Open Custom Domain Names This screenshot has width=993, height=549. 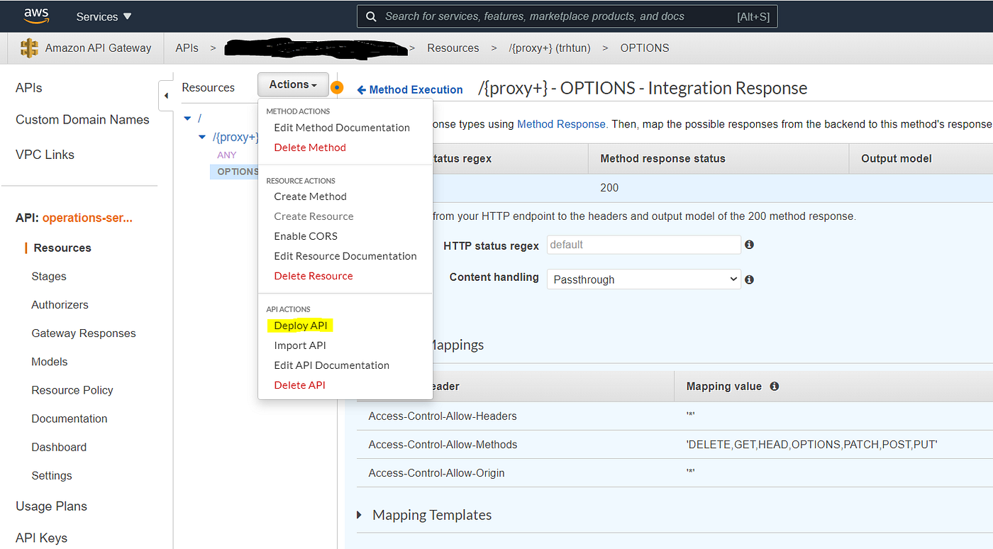(x=82, y=120)
